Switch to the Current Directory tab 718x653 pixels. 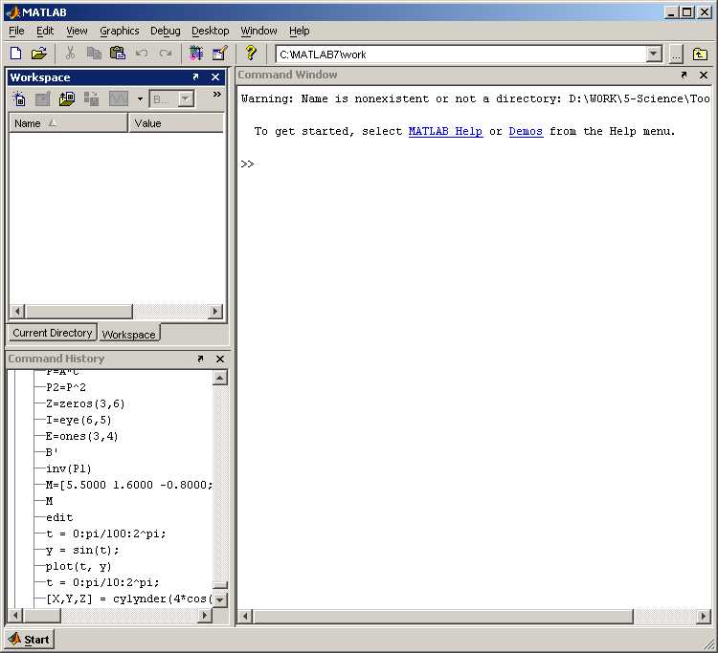coord(53,333)
